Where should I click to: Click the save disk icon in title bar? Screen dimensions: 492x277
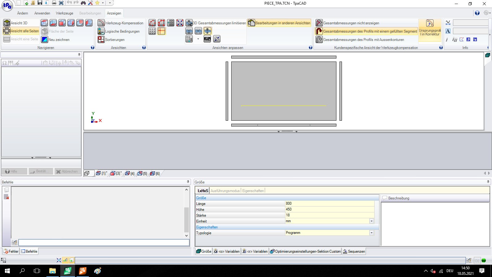click(40, 3)
